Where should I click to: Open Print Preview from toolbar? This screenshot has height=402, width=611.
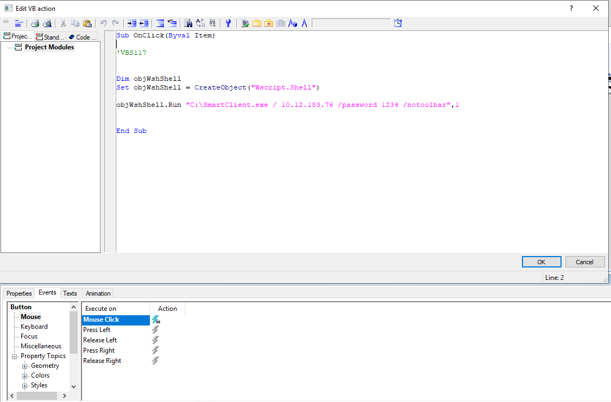point(47,23)
